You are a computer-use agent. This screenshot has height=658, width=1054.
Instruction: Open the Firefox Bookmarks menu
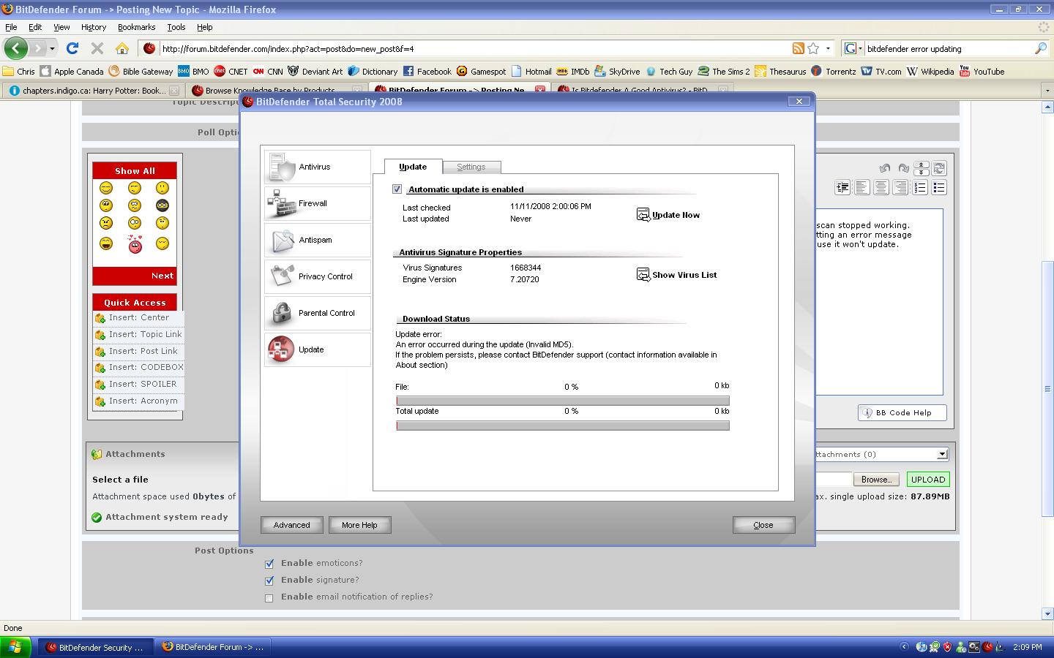pyautogui.click(x=136, y=27)
